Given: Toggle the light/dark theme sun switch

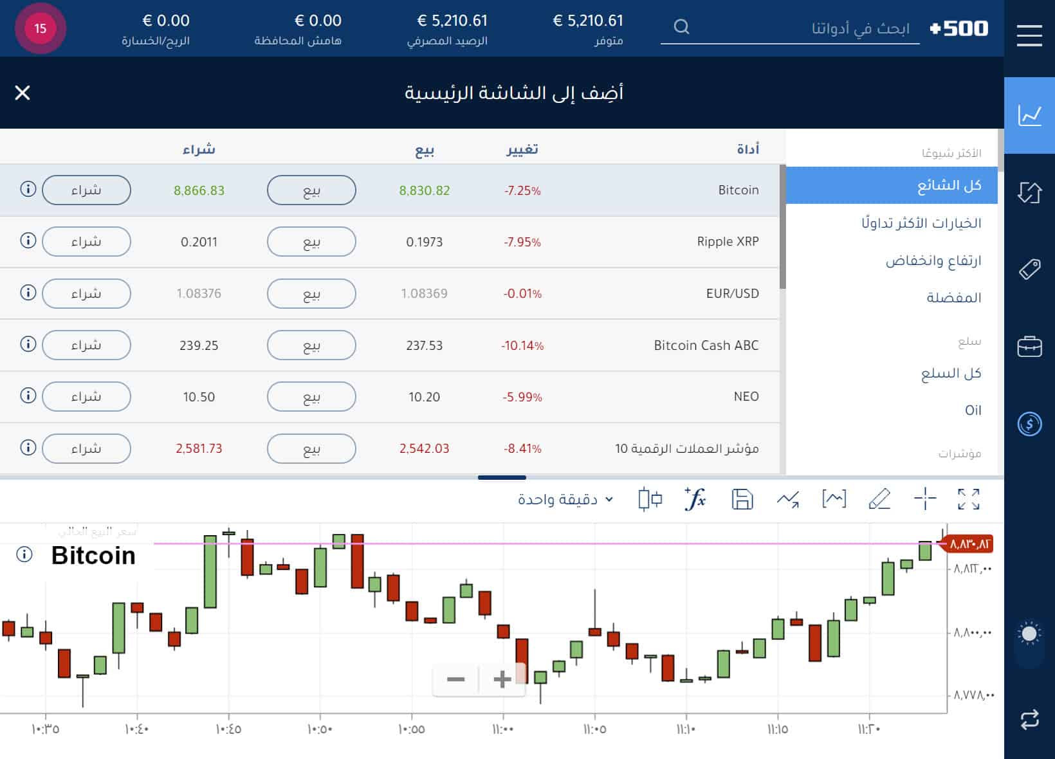Looking at the screenshot, I should 1029,634.
